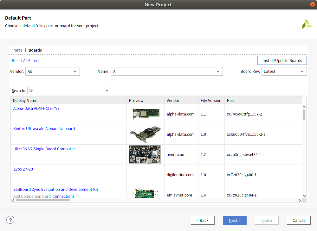317x231 pixels.
Task: Open ZedBoard Zynq Evaluation and Development Kit link
Action: 55,190
